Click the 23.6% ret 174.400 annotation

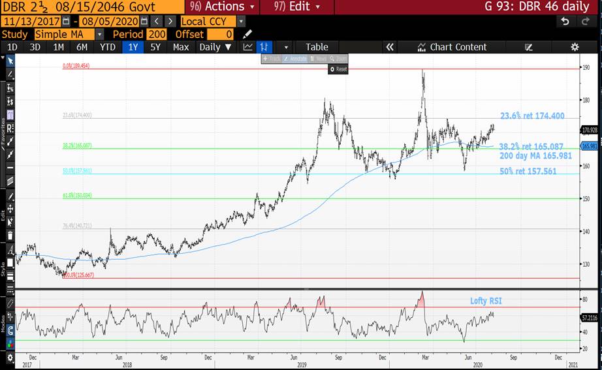tap(532, 116)
